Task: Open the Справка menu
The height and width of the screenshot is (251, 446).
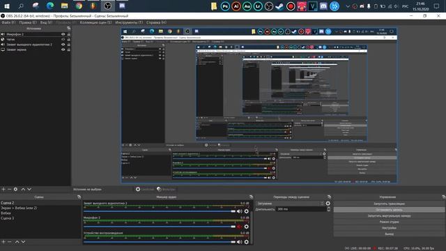Action: pyautogui.click(x=156, y=22)
